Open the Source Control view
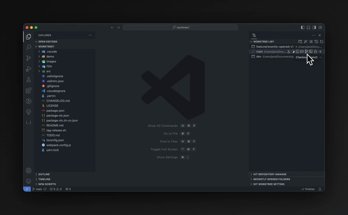 point(28,58)
